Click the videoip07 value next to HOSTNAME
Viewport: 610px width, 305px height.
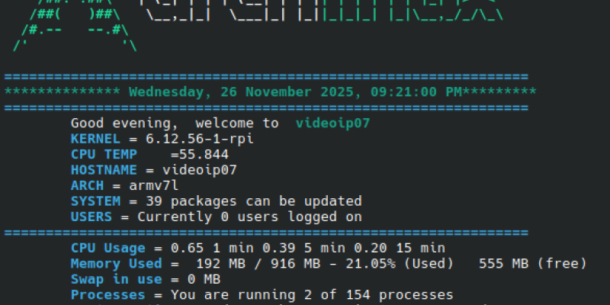199,170
